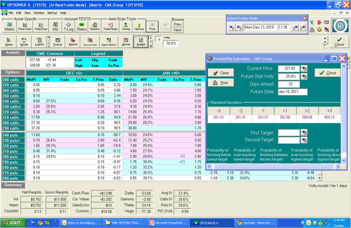The width and height of the screenshot is (351, 228).
Task: Click the Browse Next button
Action: click(x=178, y=30)
